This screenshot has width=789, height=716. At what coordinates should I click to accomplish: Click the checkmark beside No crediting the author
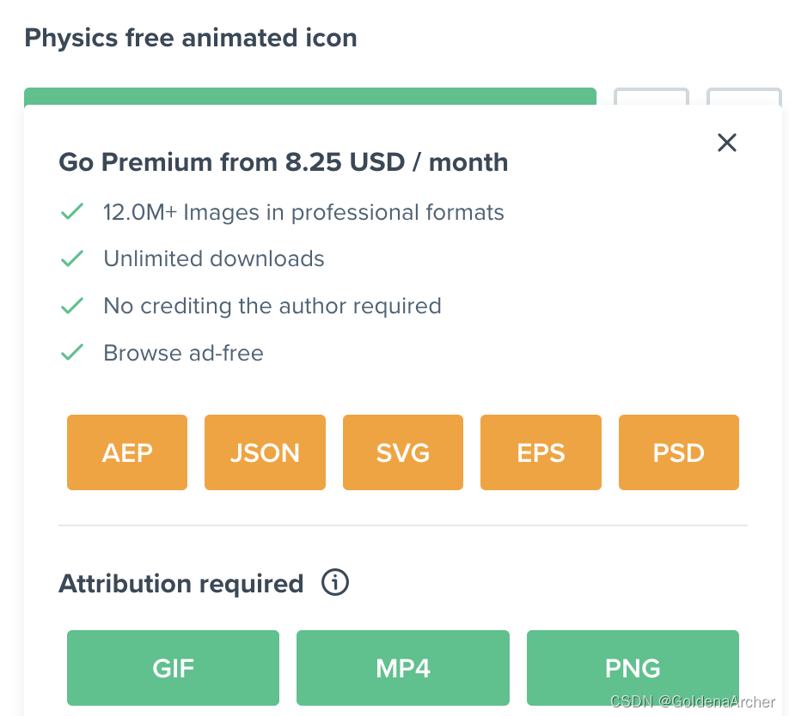click(x=72, y=306)
